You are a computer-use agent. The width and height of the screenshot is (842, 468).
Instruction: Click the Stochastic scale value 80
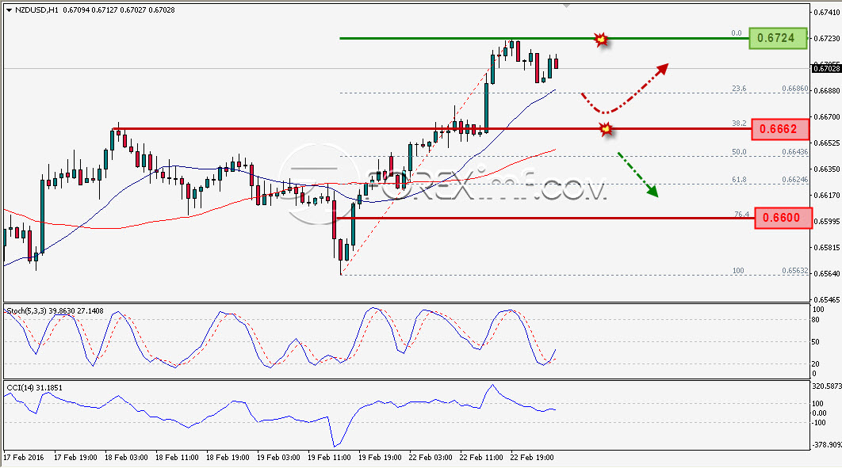(x=816, y=320)
